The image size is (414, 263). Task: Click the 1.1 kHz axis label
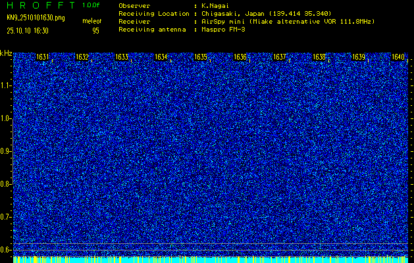coord(6,85)
